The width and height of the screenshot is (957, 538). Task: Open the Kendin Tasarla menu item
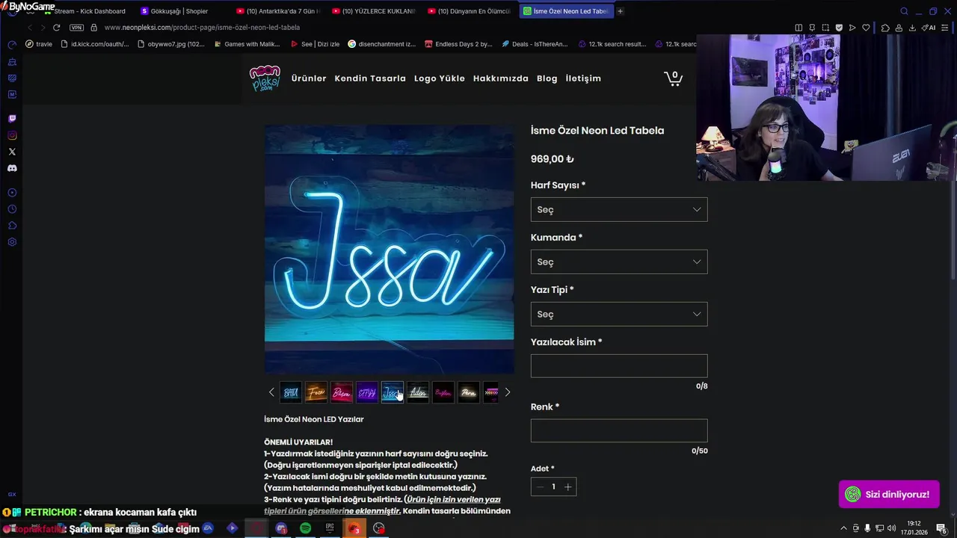pos(370,78)
